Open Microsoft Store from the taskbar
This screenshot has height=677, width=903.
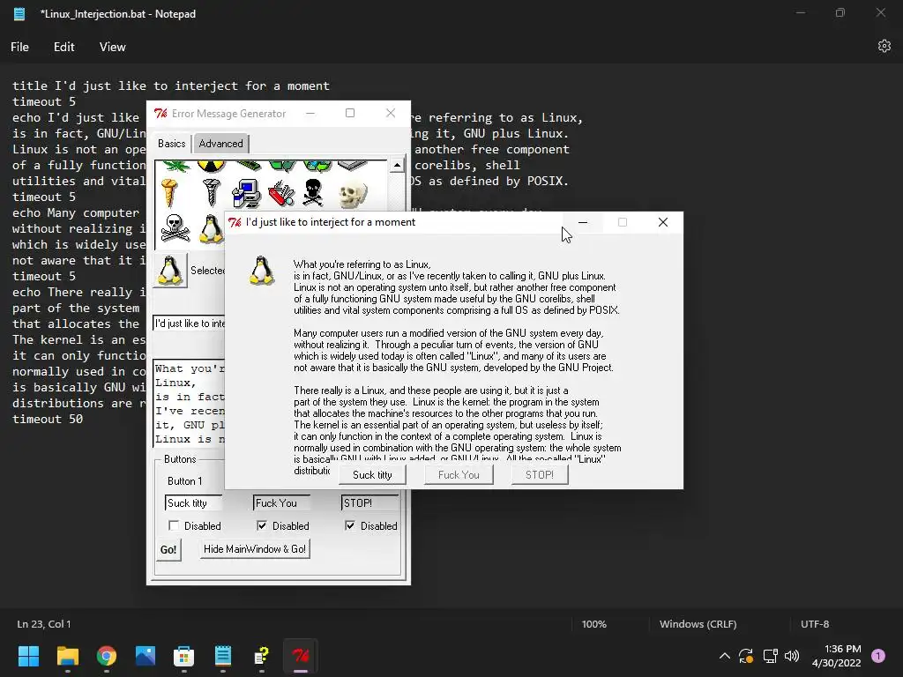(x=183, y=656)
